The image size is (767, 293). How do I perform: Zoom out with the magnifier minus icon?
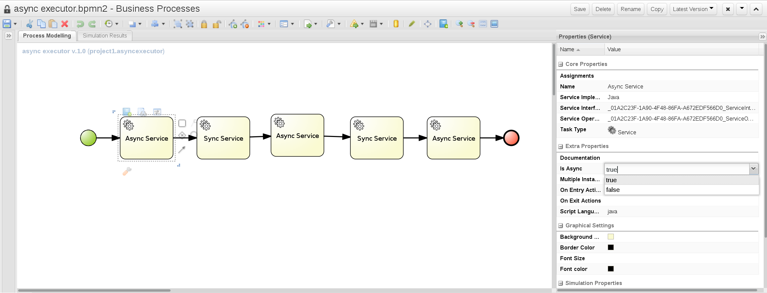(x=471, y=24)
